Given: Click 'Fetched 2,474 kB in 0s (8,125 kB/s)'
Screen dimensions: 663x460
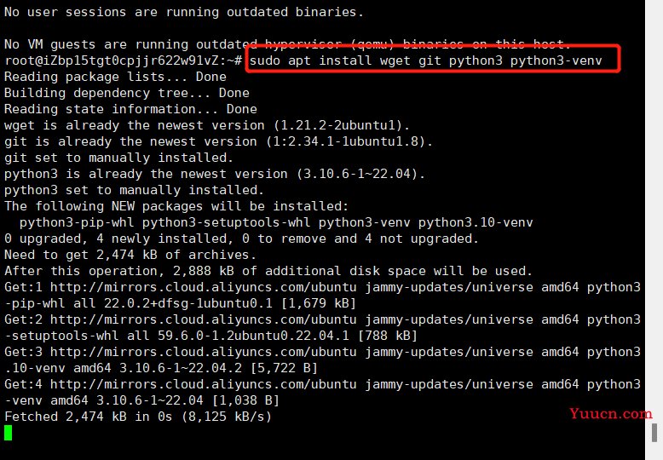Looking at the screenshot, I should [x=138, y=417].
